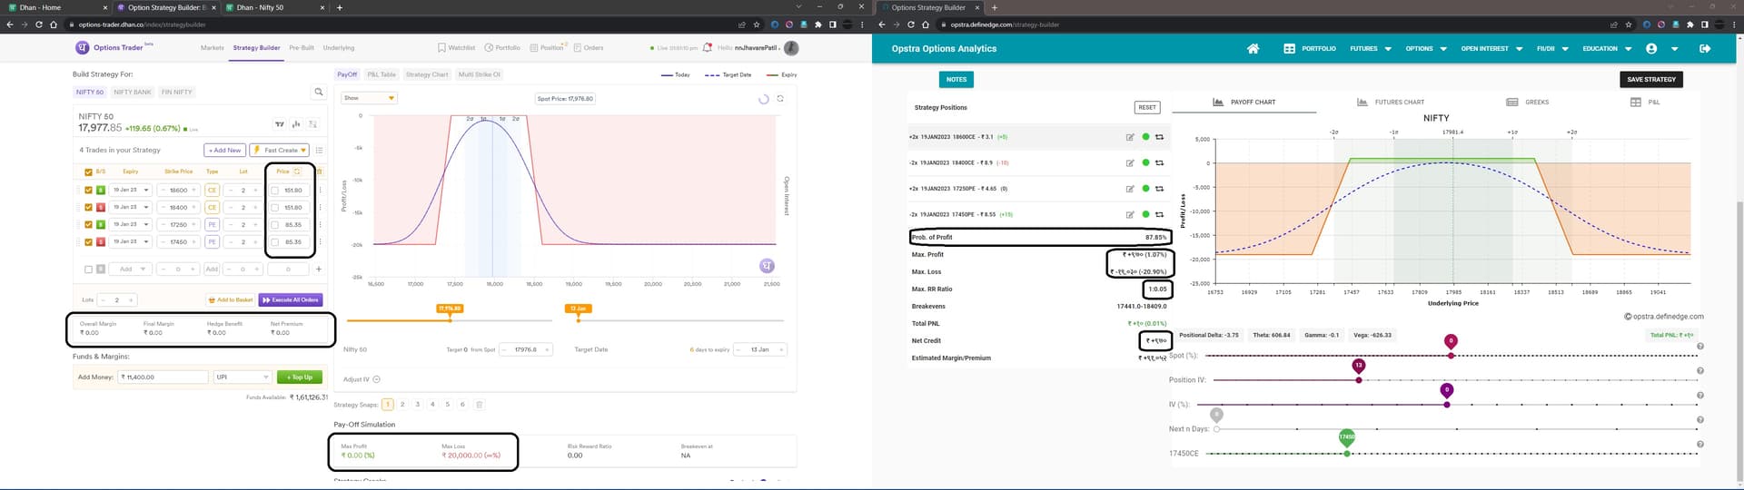Screen dimensions: 1744x490
Task: Open the Markets tab in Dhan
Action: (213, 47)
